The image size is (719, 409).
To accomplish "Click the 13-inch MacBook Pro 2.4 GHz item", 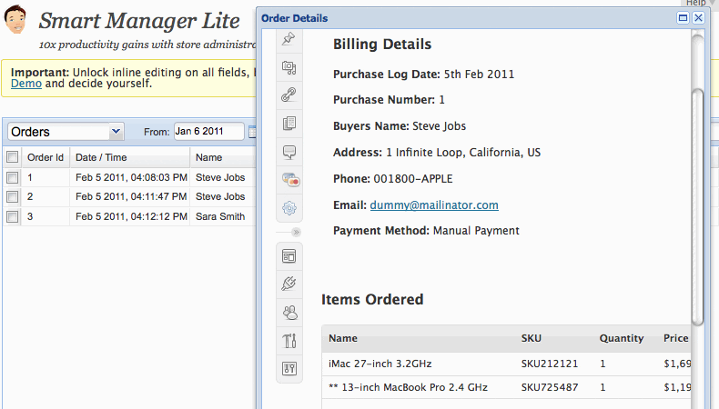I will click(x=408, y=387).
